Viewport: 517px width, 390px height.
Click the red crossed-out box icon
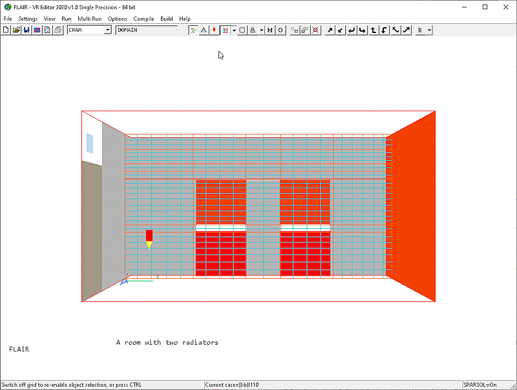(x=315, y=30)
